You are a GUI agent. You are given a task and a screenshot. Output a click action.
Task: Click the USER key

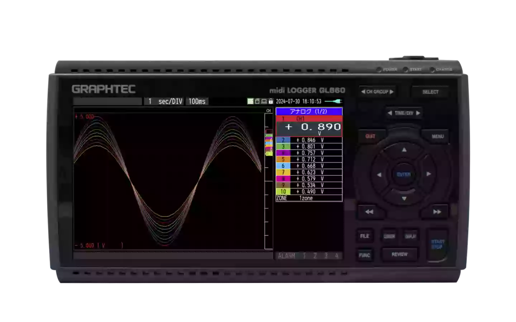click(389, 236)
